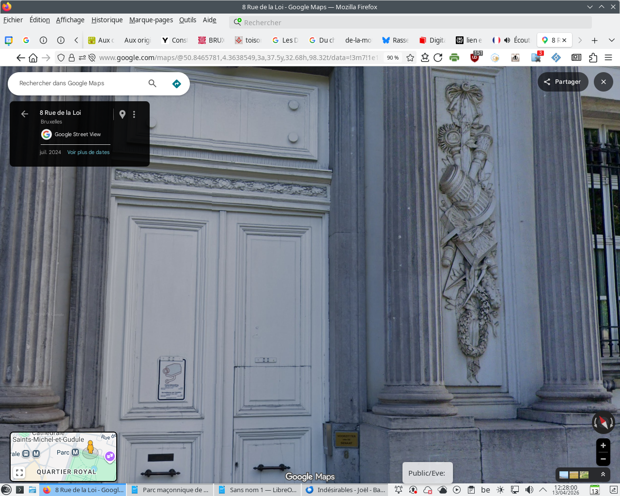620x496 pixels.
Task: Toggle the volume speaker icon in tray
Action: click(x=529, y=490)
